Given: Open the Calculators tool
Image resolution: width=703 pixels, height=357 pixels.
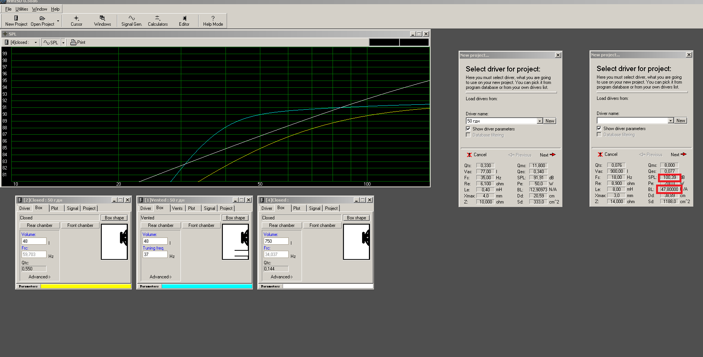Looking at the screenshot, I should (158, 18).
